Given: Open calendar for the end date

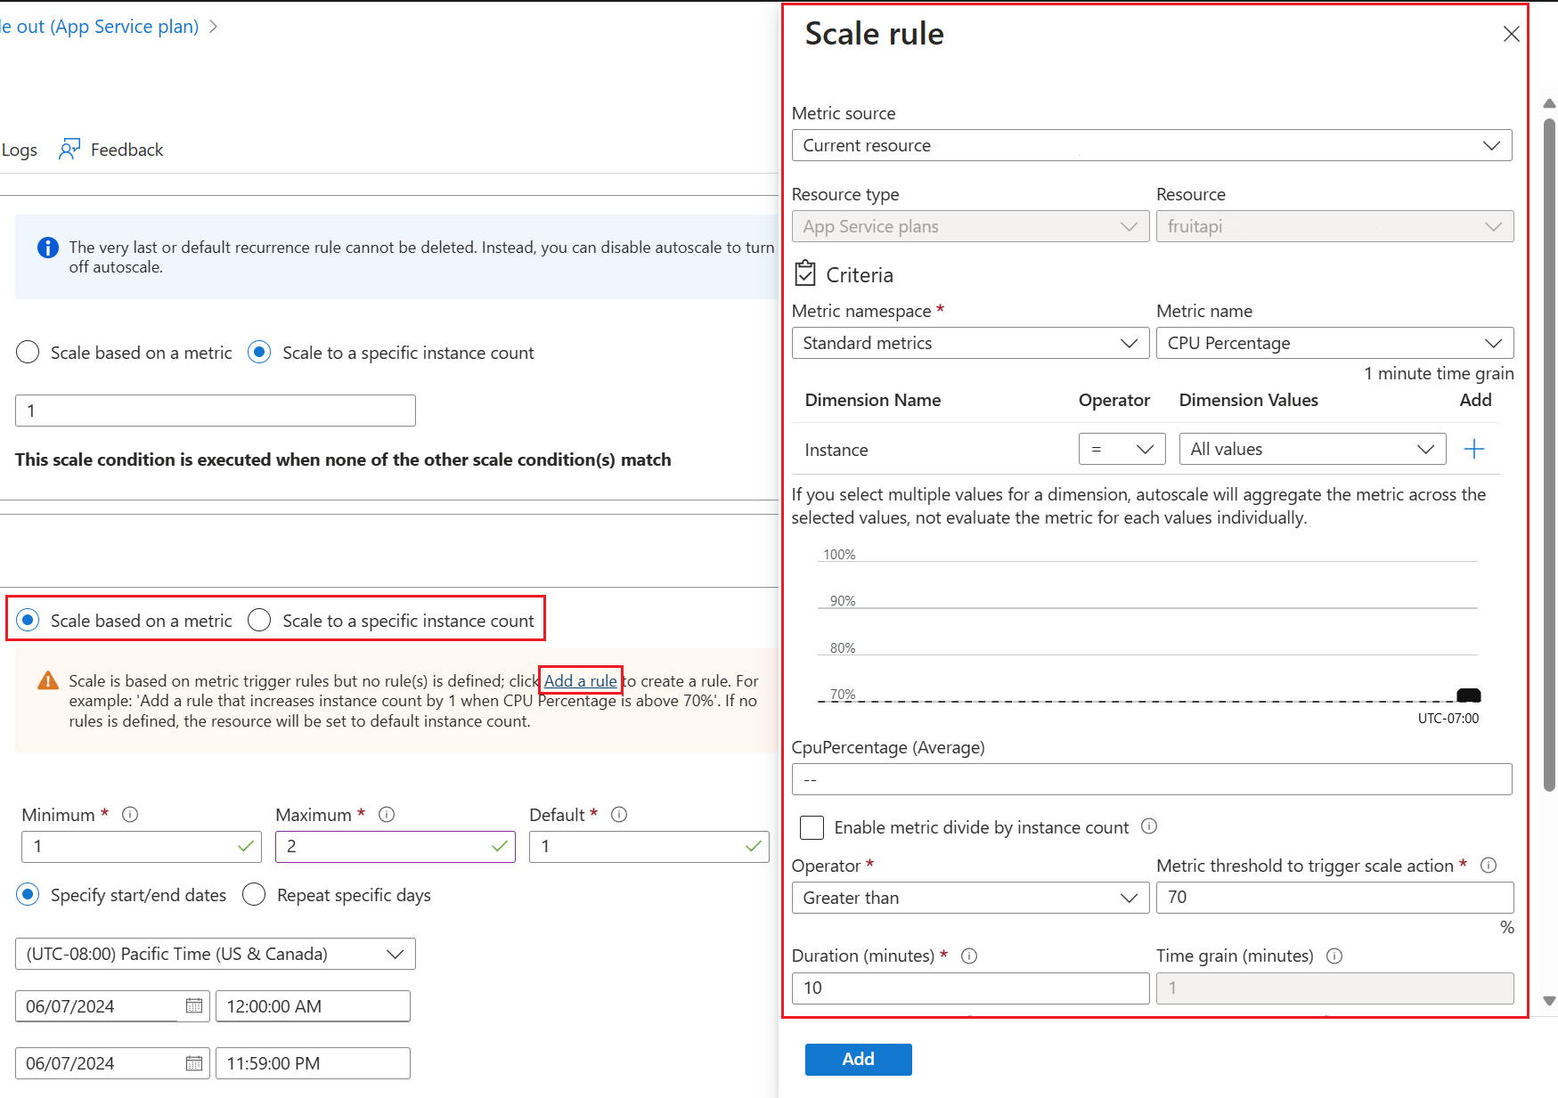Looking at the screenshot, I should point(193,1062).
